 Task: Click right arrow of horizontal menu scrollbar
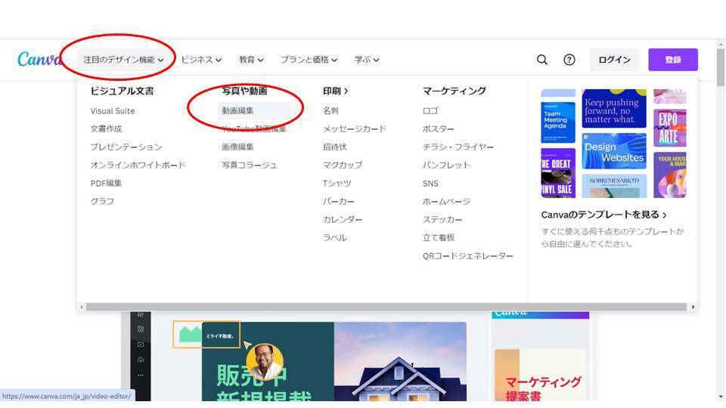click(693, 307)
